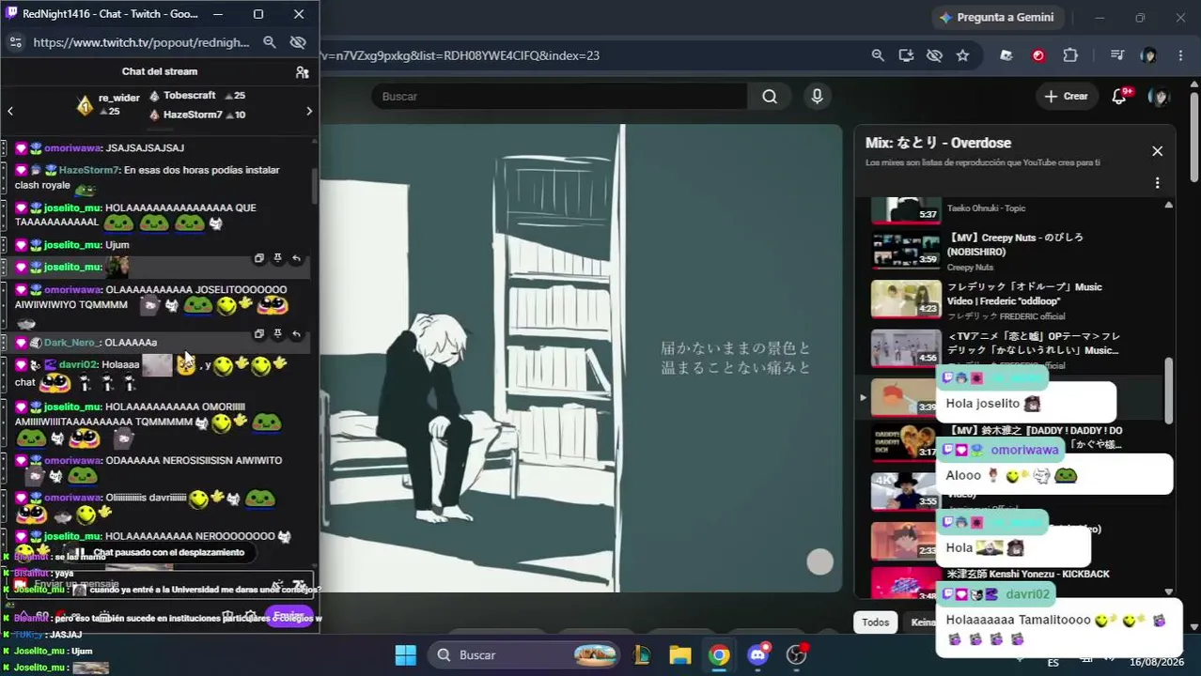Viewport: 1201px width, 676px height.
Task: Open Chrome three-dot menu
Action: tap(1180, 55)
